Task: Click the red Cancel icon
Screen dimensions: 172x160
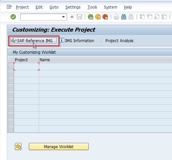Action: tap(105, 17)
